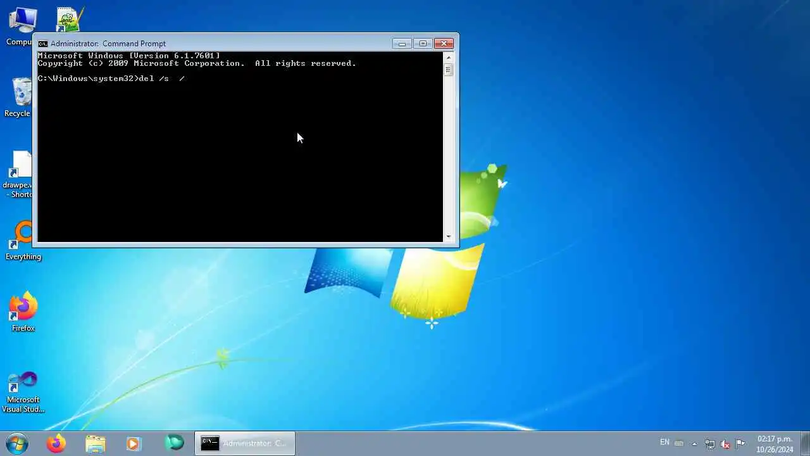
Task: Open the taskbar clock and date
Action: [x=775, y=444]
